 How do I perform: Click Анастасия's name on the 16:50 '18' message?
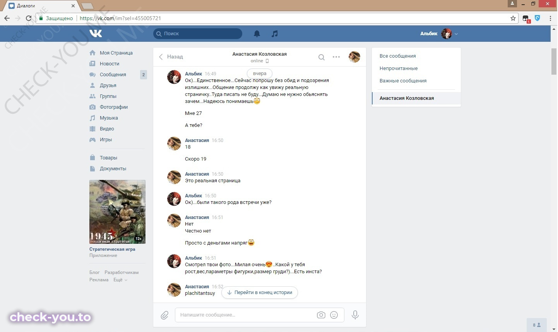(x=197, y=140)
